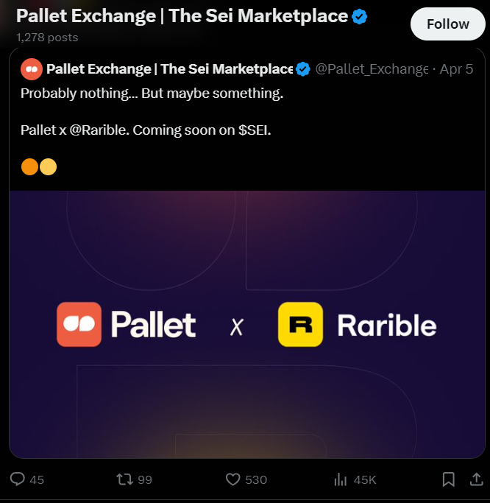Click the Follow button
The width and height of the screenshot is (490, 503).
pyautogui.click(x=447, y=24)
